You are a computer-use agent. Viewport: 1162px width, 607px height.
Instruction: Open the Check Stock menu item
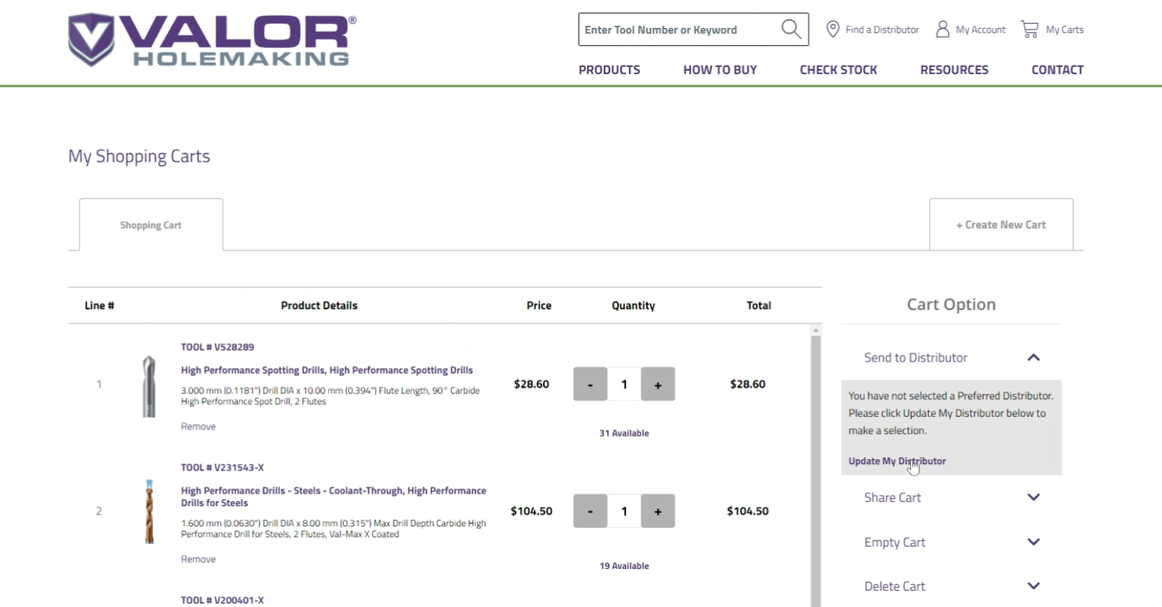pos(838,70)
